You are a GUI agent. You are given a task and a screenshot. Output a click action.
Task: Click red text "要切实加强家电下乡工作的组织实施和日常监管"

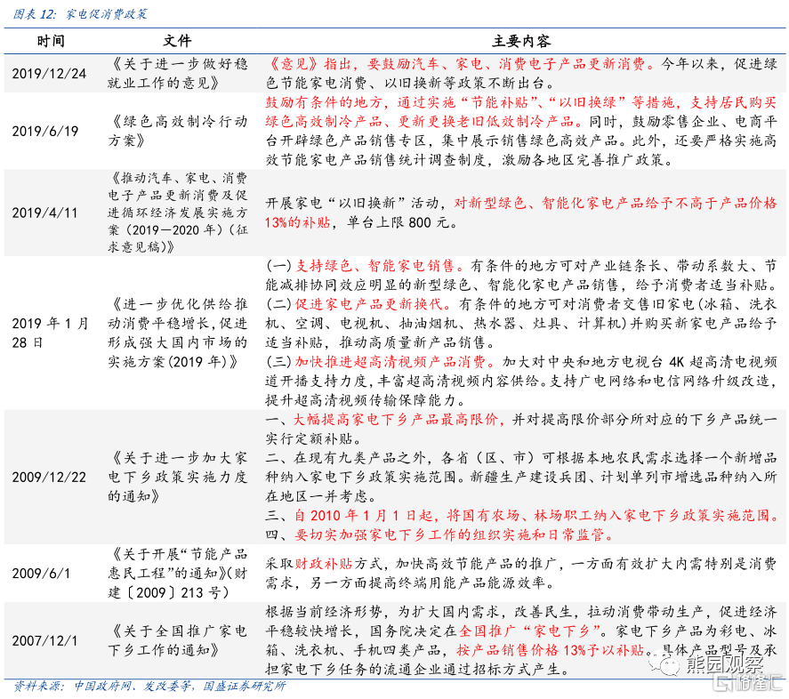tap(449, 534)
